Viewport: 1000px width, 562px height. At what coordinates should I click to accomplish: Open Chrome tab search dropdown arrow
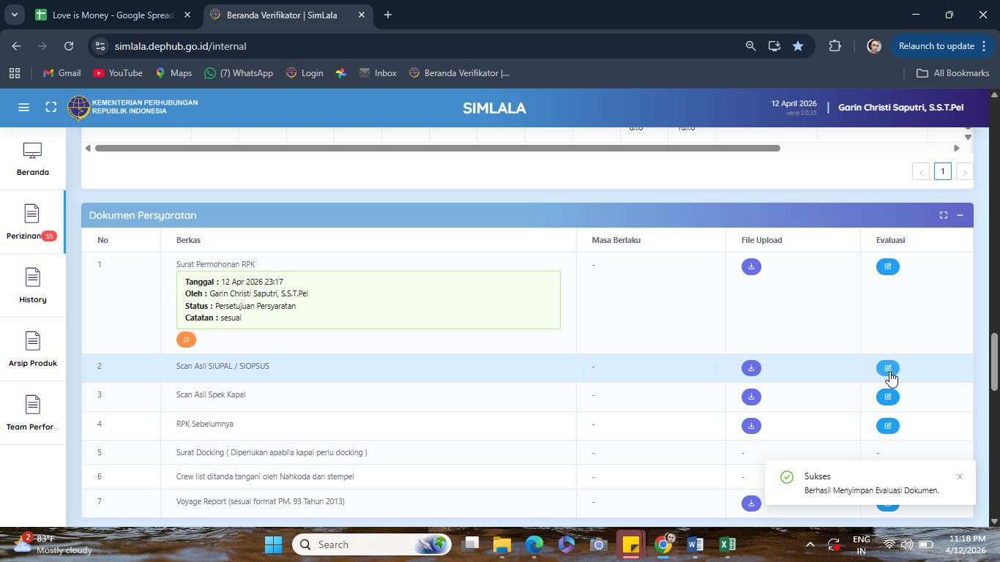pos(14,15)
